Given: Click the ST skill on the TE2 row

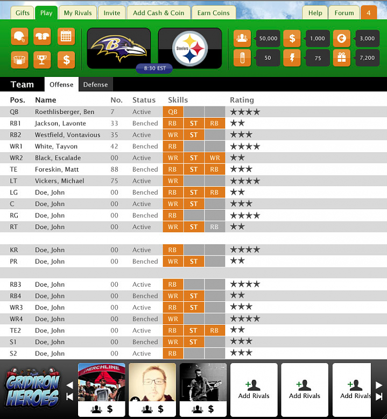Looking at the screenshot, I should click(x=194, y=330).
